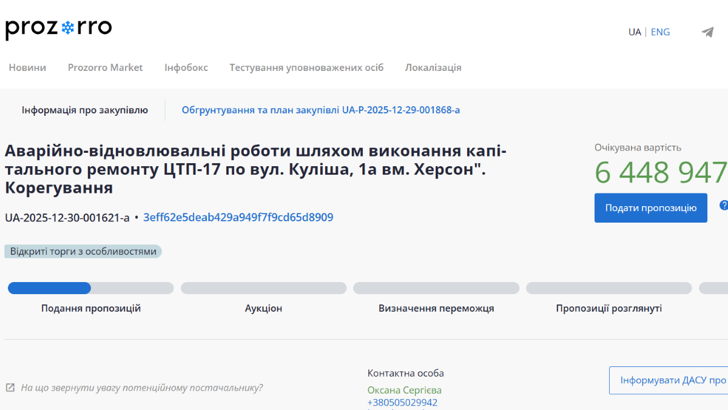Click the Prozorro logo
728x410 pixels.
[58, 28]
